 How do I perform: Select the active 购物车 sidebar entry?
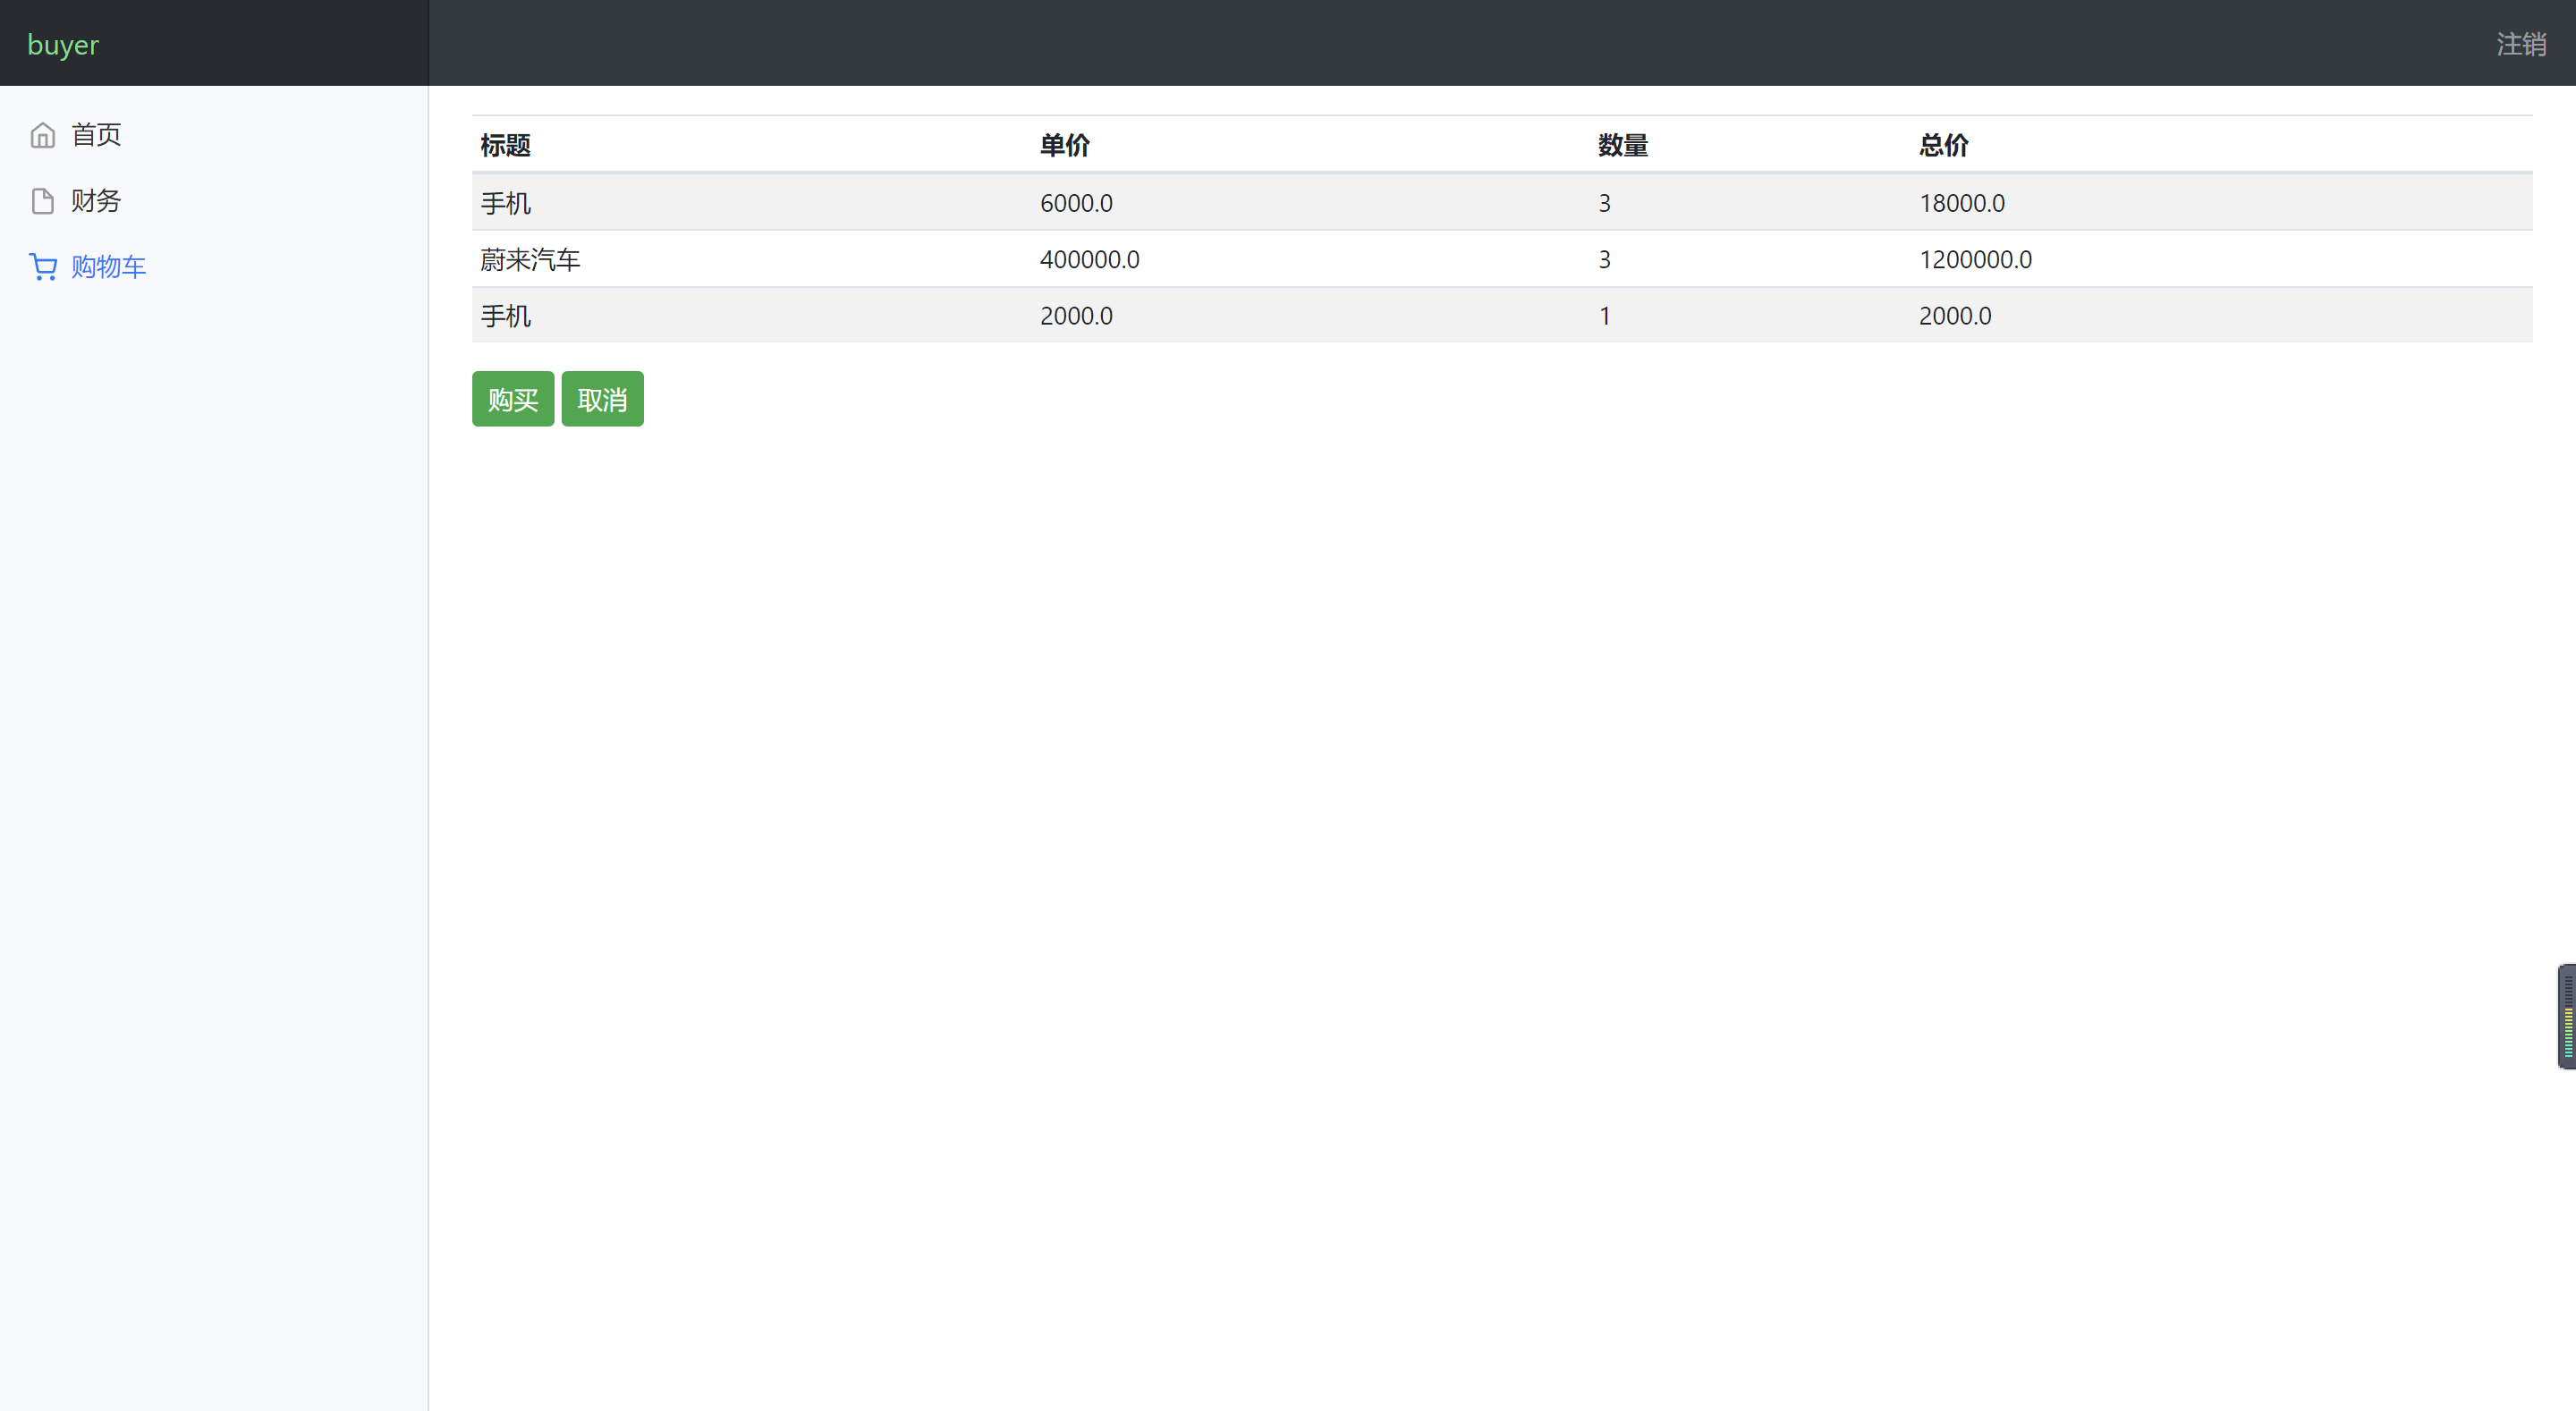[108, 266]
